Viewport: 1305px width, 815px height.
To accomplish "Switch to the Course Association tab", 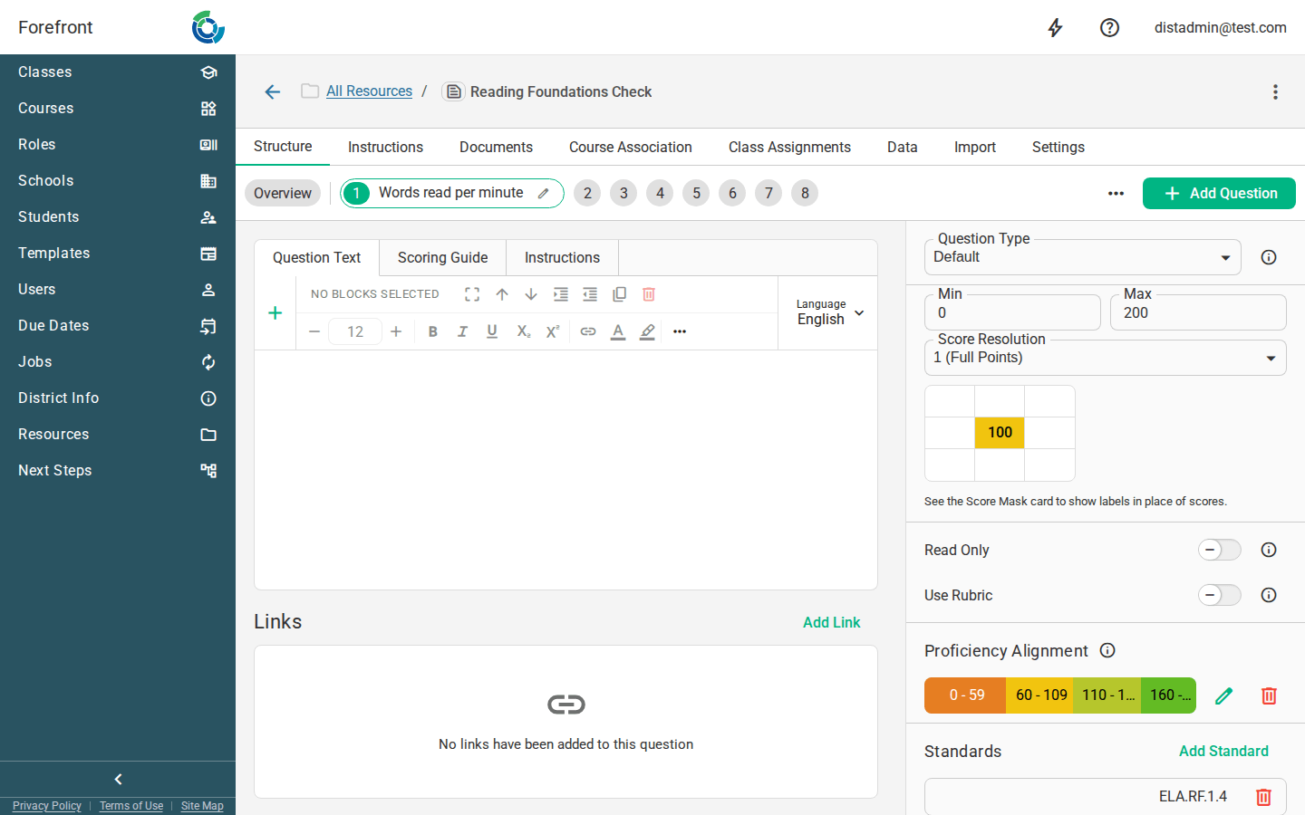I will (x=631, y=147).
